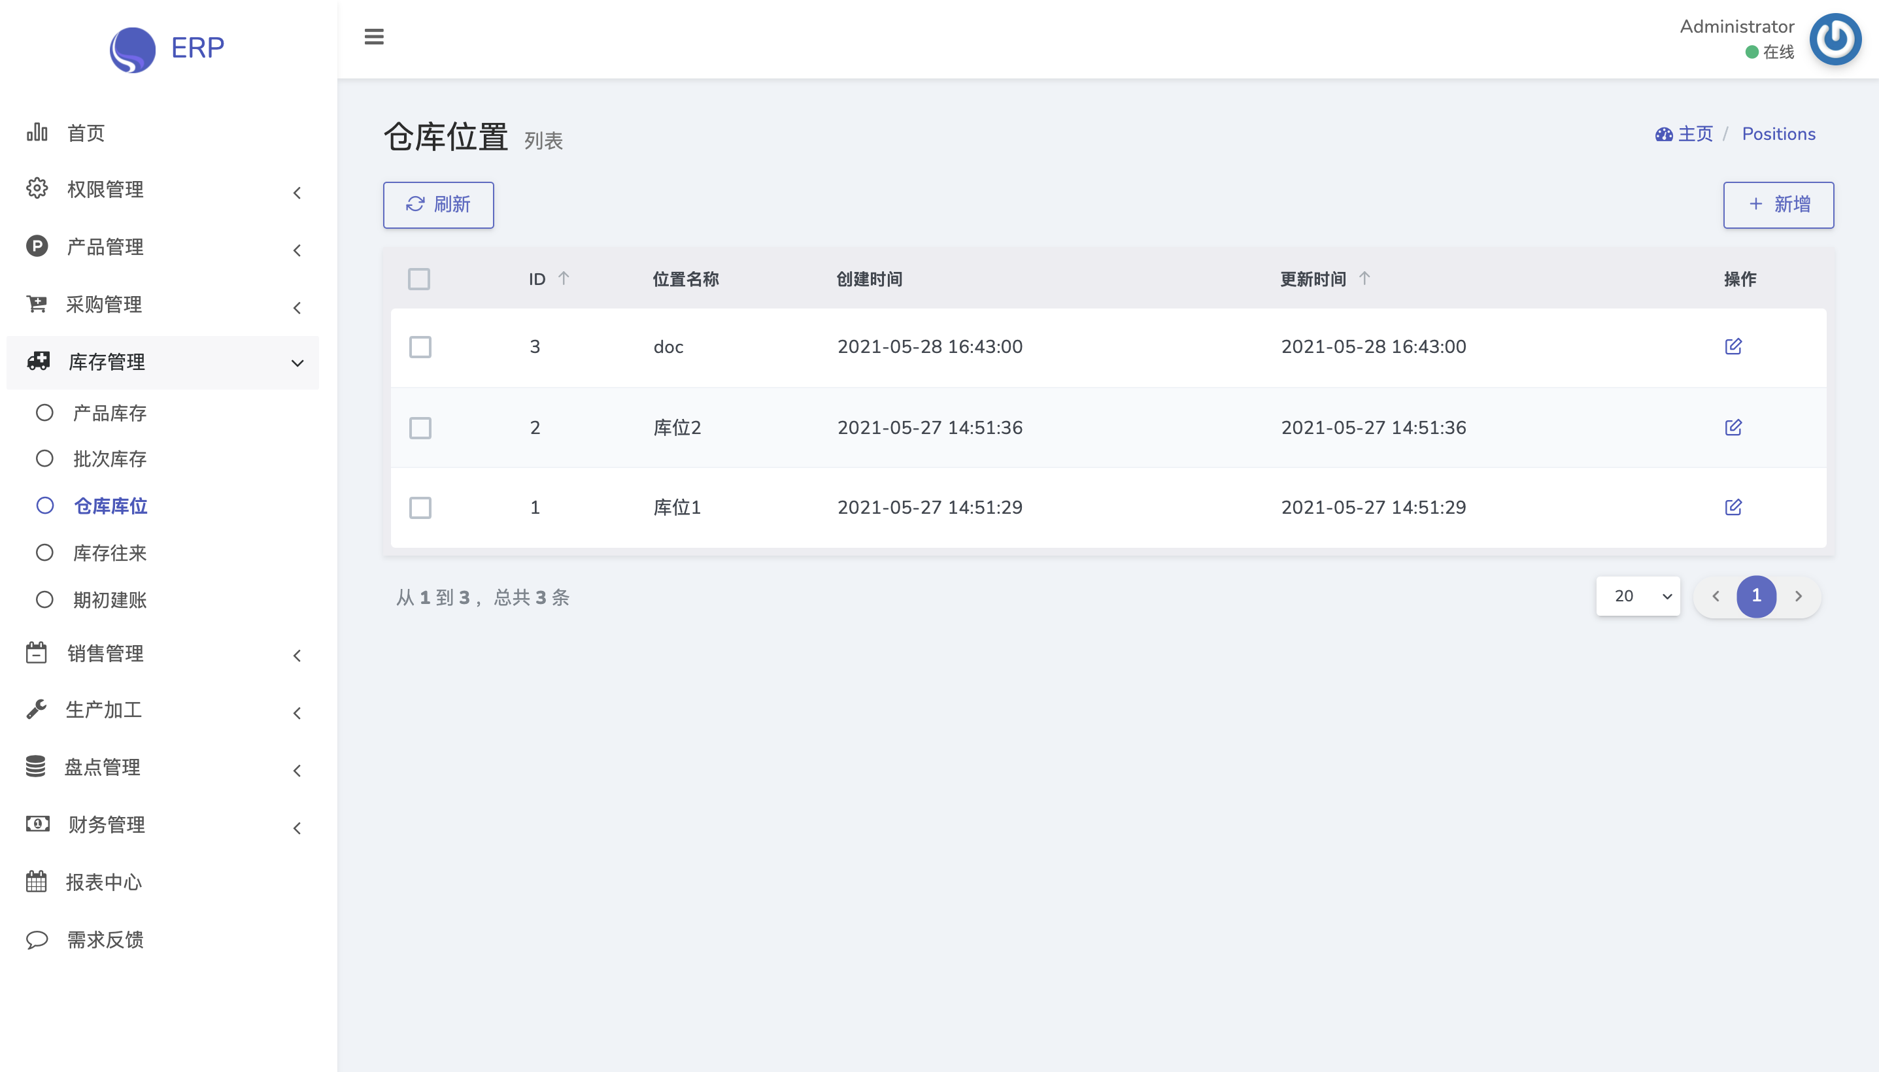Select the 批次库存 circle marker
1879x1072 pixels.
pyautogui.click(x=45, y=459)
